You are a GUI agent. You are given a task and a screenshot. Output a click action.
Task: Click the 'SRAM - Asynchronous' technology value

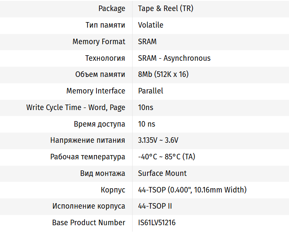174,58
